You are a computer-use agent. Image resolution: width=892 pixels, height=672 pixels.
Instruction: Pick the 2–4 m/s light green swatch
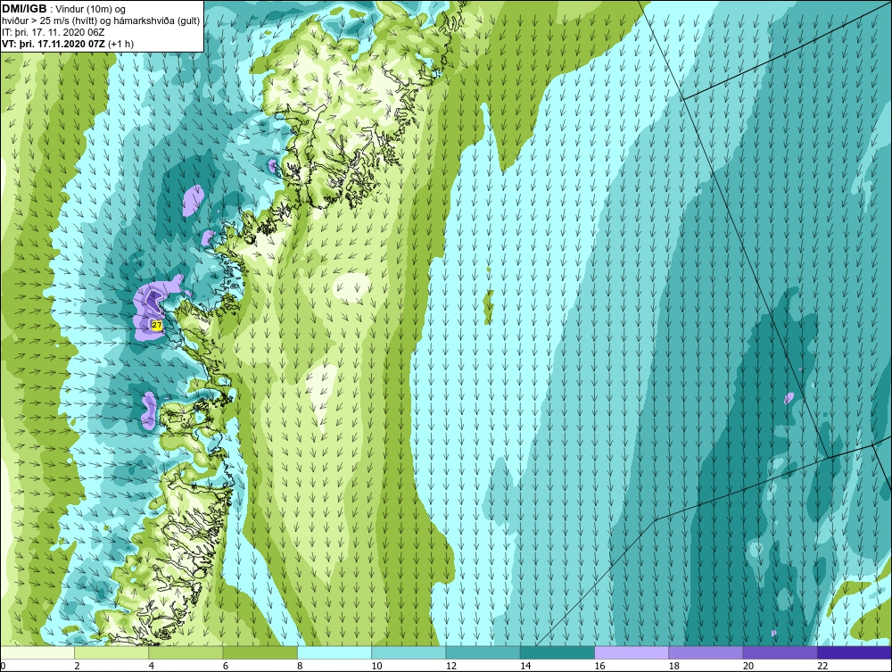(111, 652)
